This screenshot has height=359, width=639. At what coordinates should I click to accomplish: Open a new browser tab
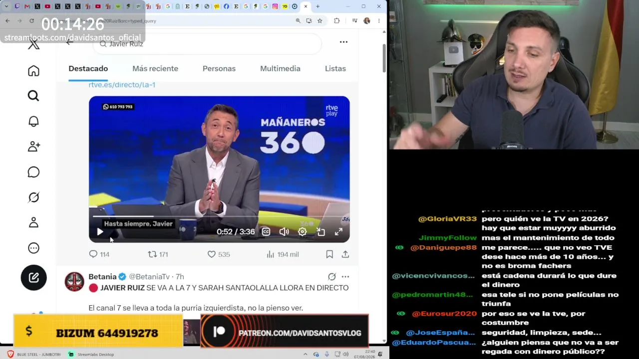(318, 6)
